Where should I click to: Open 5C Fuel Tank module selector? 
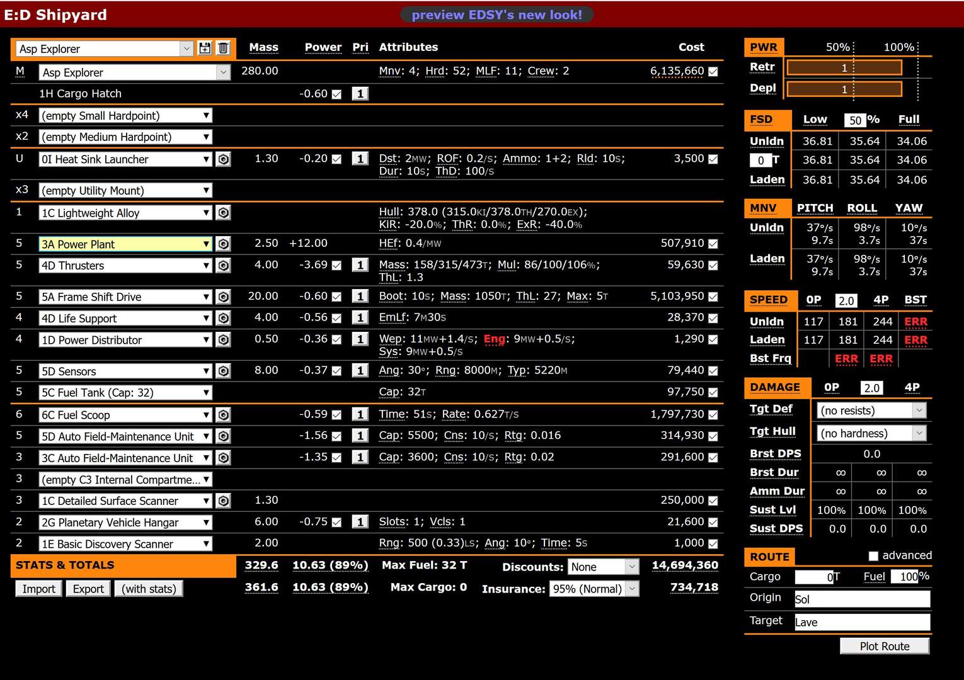(x=125, y=392)
